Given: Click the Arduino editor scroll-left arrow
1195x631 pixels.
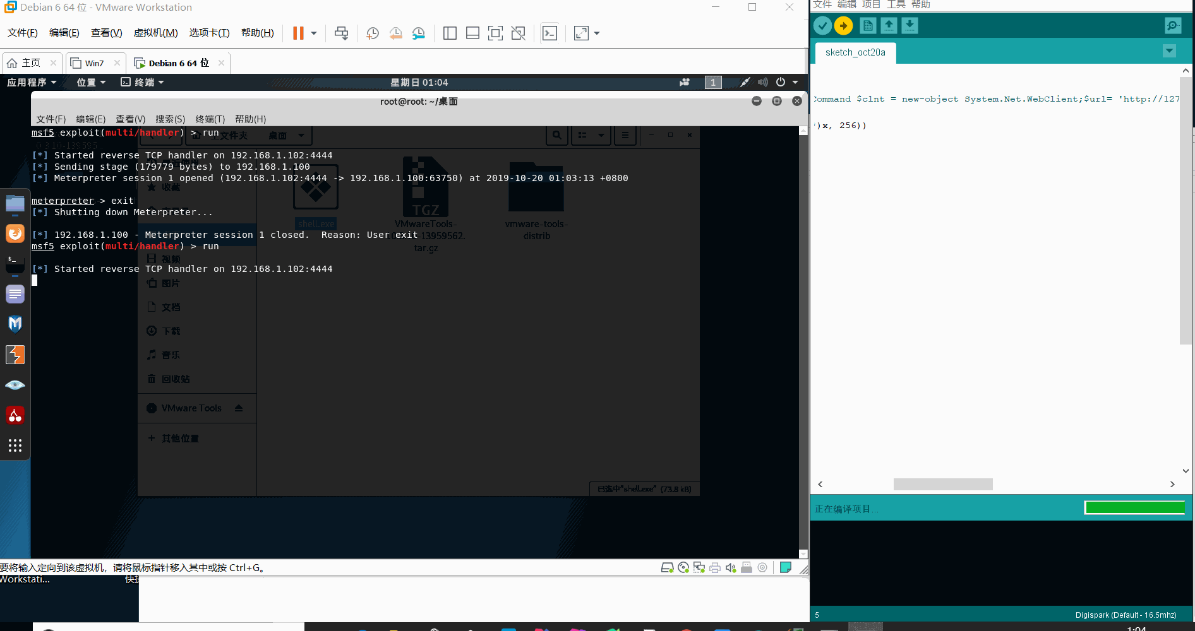Looking at the screenshot, I should point(820,484).
